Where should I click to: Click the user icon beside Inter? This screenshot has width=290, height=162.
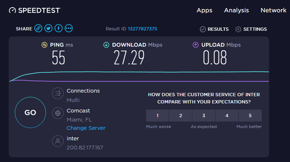tap(58, 141)
